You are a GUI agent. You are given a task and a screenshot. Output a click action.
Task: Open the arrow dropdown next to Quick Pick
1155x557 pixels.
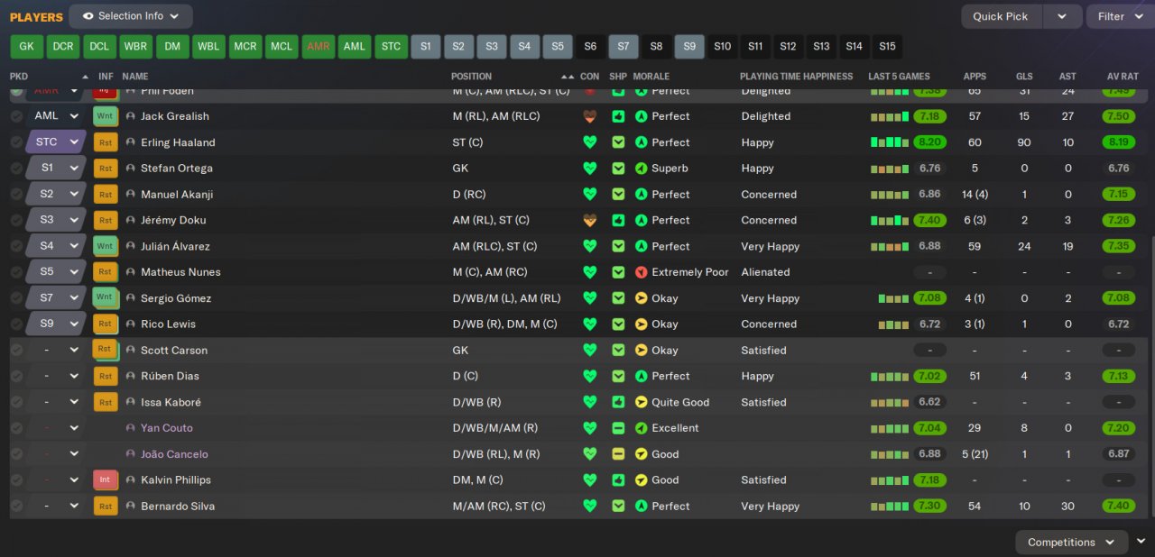point(1062,16)
